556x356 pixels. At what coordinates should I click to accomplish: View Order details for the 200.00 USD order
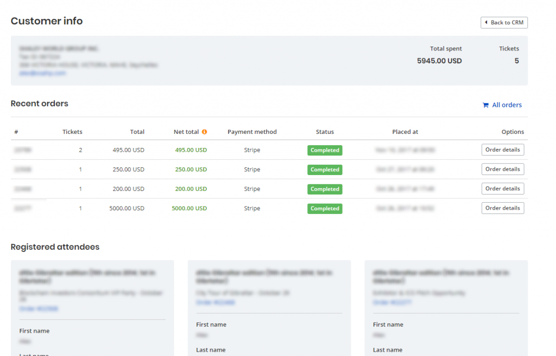(502, 189)
